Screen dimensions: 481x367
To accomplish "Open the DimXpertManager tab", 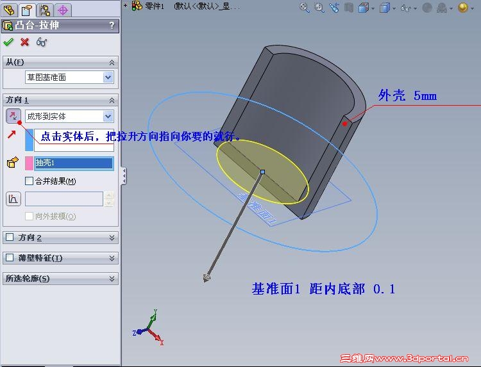I will coord(63,10).
